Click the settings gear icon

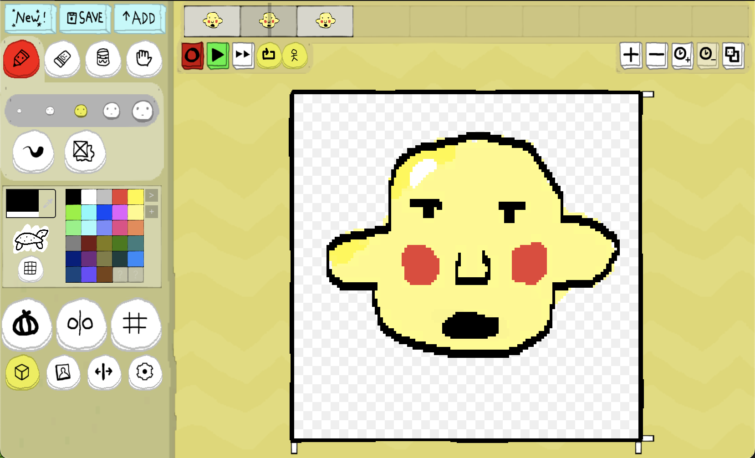(144, 373)
